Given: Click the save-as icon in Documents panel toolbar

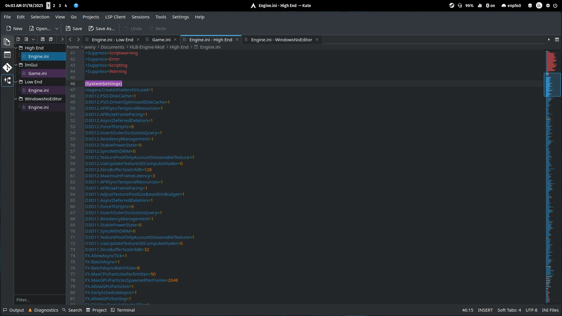Looking at the screenshot, I should click(51, 39).
